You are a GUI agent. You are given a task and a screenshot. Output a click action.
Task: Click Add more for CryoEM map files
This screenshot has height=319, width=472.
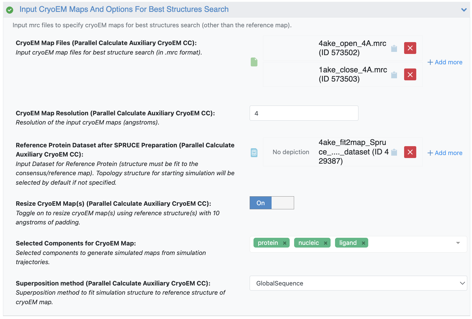[445, 62]
